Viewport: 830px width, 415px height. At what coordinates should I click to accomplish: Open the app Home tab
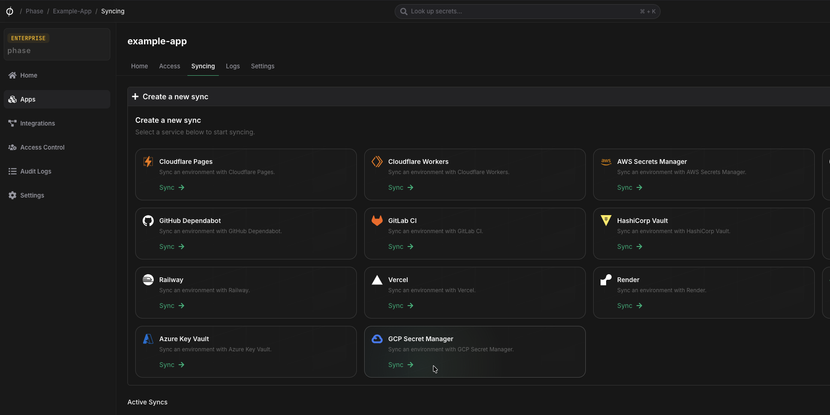pyautogui.click(x=139, y=66)
